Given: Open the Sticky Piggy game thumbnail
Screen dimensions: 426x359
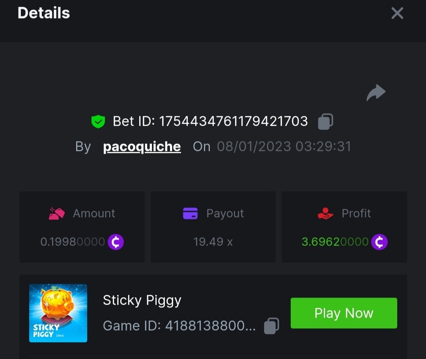Looking at the screenshot, I should coord(58,313).
